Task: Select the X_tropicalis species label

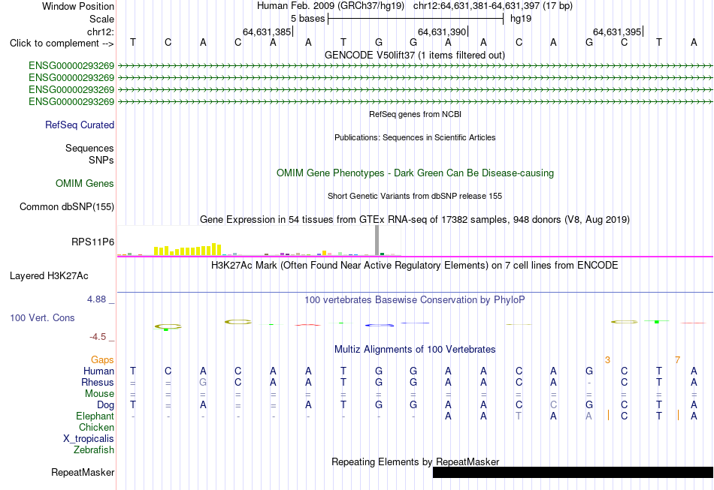Action: [89, 439]
